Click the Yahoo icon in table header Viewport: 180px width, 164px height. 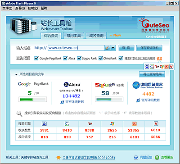click(x=90, y=123)
